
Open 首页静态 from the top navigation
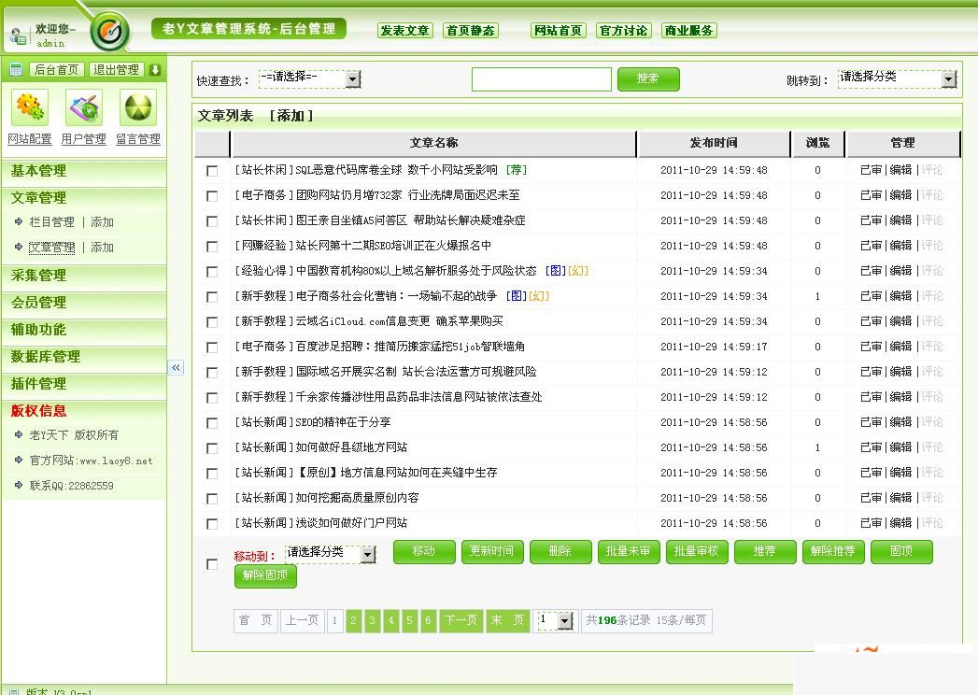coord(470,30)
